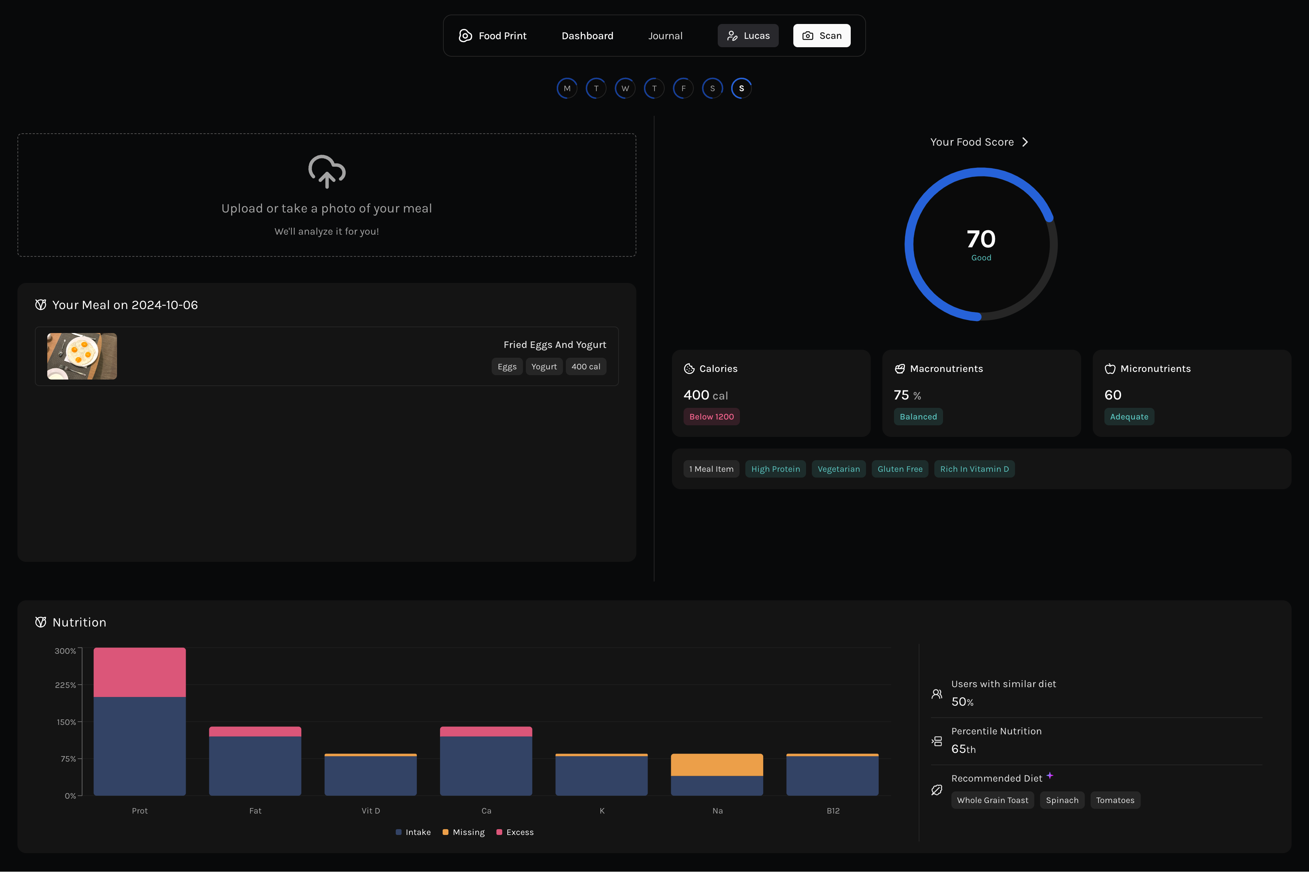Click the Macronutrients salad icon

click(899, 369)
